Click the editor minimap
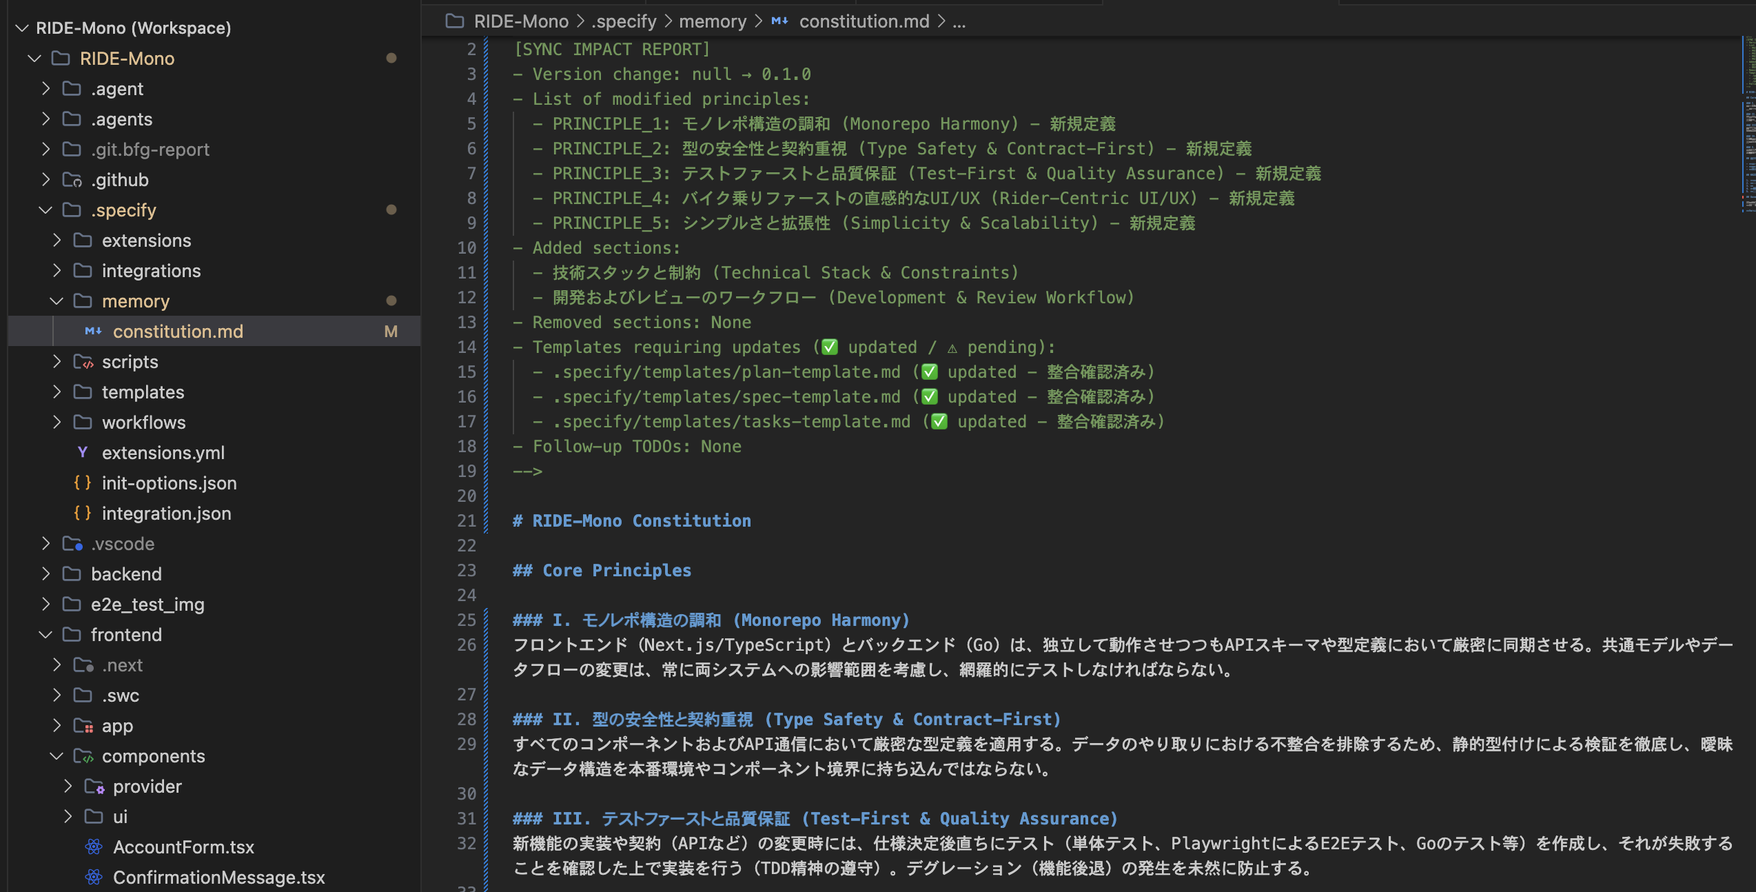 click(1749, 124)
